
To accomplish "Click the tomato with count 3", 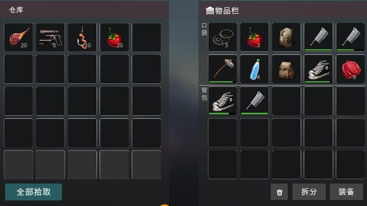I will click(254, 37).
